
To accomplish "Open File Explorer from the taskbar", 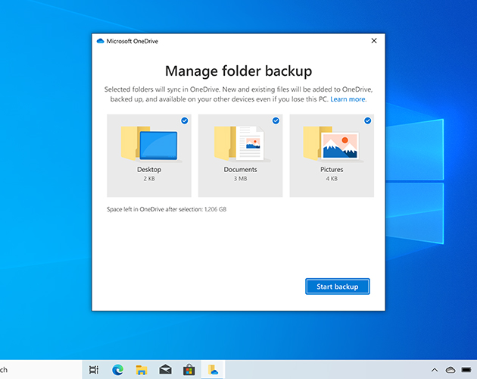I will coord(142,370).
